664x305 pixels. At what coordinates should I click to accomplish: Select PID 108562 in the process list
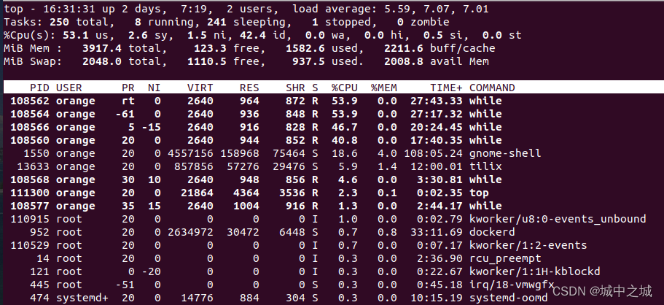point(30,101)
